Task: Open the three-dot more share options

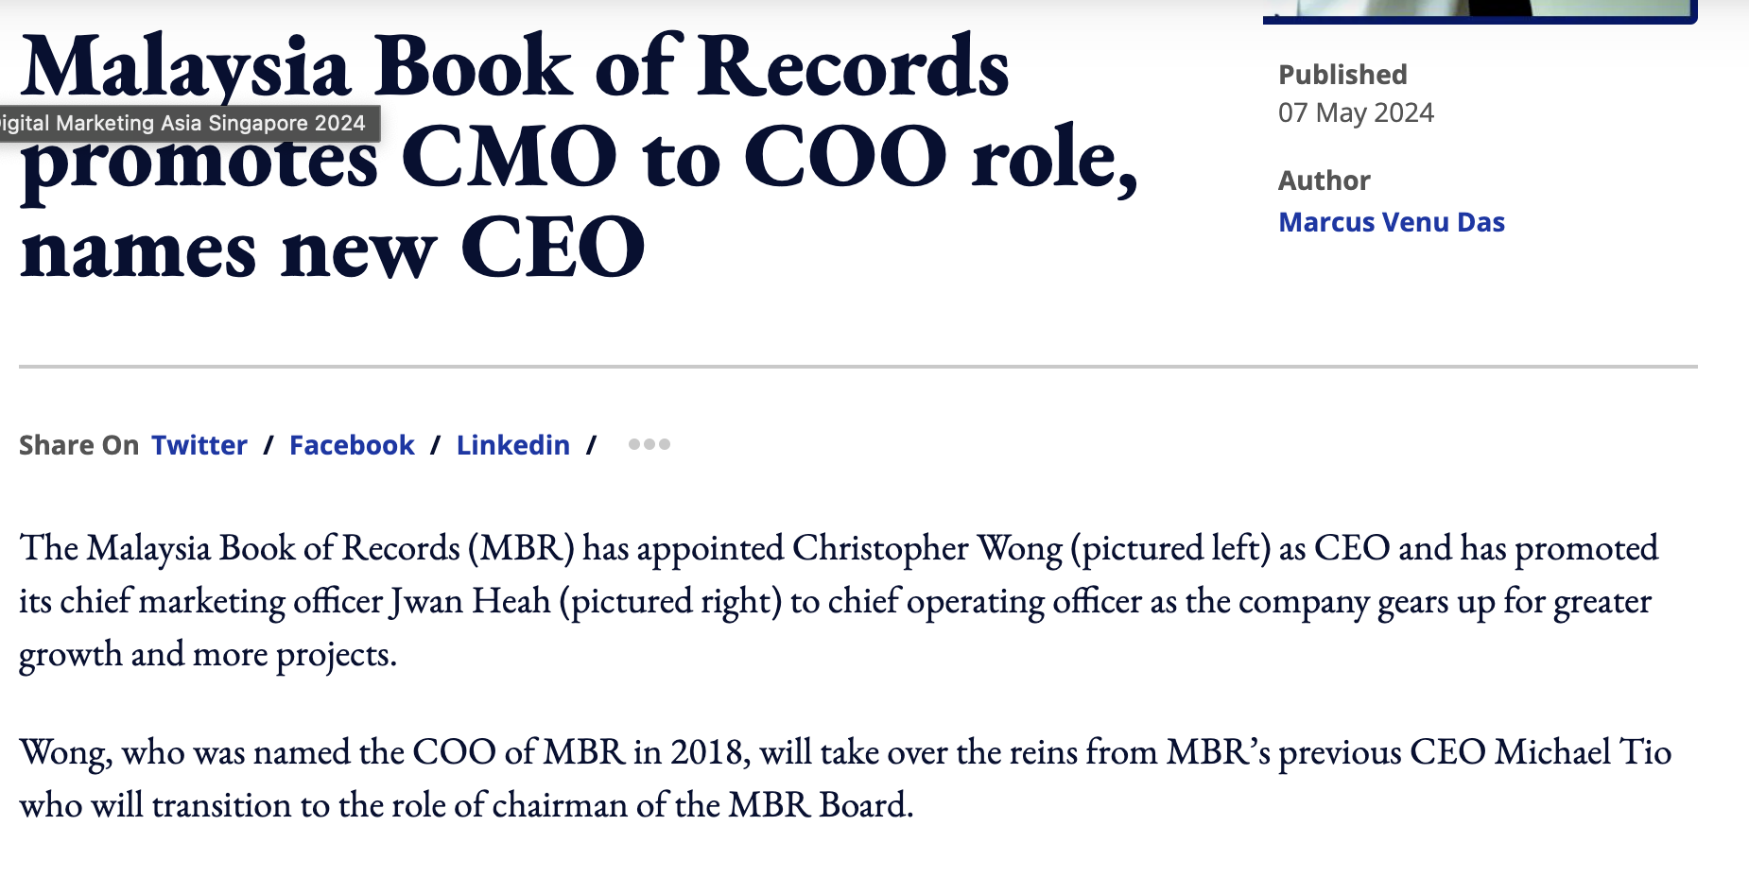Action: 649,444
